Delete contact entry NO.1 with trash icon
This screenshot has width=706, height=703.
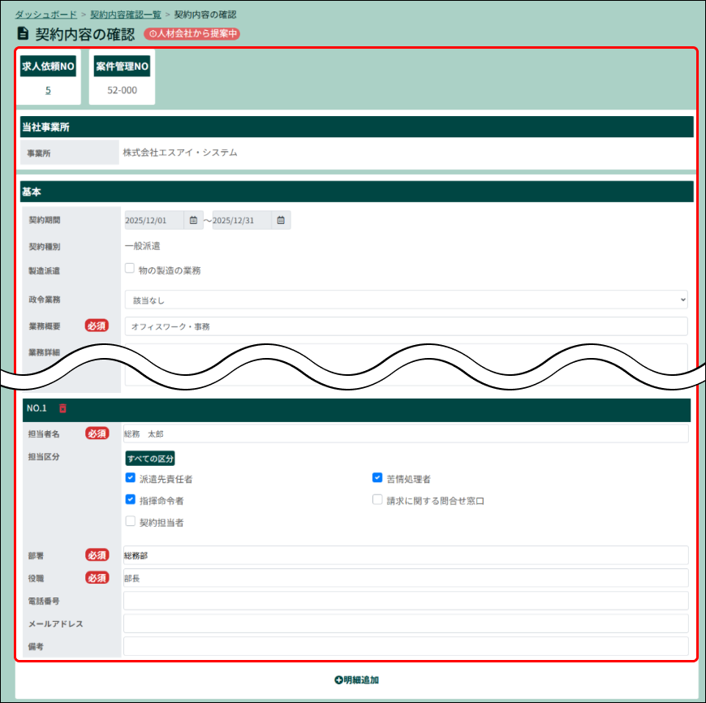coord(62,408)
